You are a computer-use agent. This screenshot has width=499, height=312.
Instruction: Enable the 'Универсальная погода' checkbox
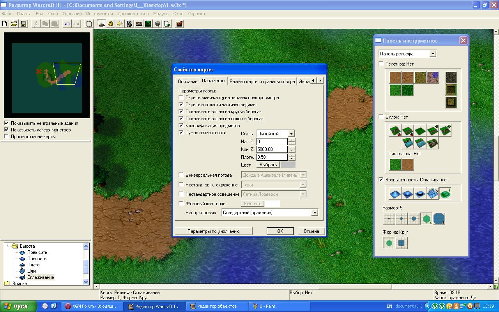pyautogui.click(x=181, y=175)
